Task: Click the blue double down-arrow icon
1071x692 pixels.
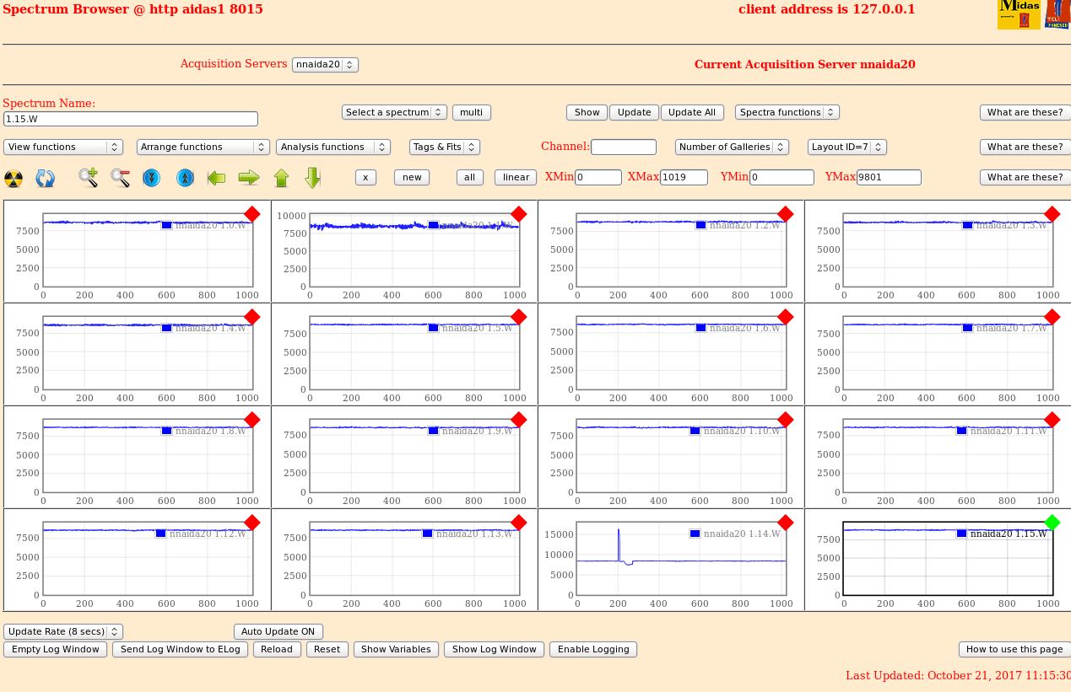Action: pyautogui.click(x=152, y=178)
